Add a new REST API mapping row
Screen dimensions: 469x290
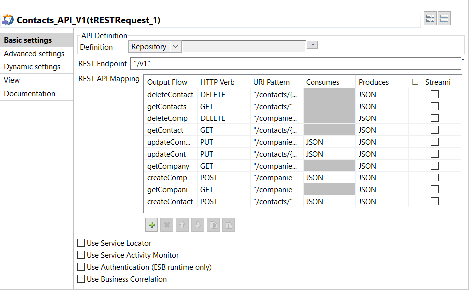coord(152,225)
